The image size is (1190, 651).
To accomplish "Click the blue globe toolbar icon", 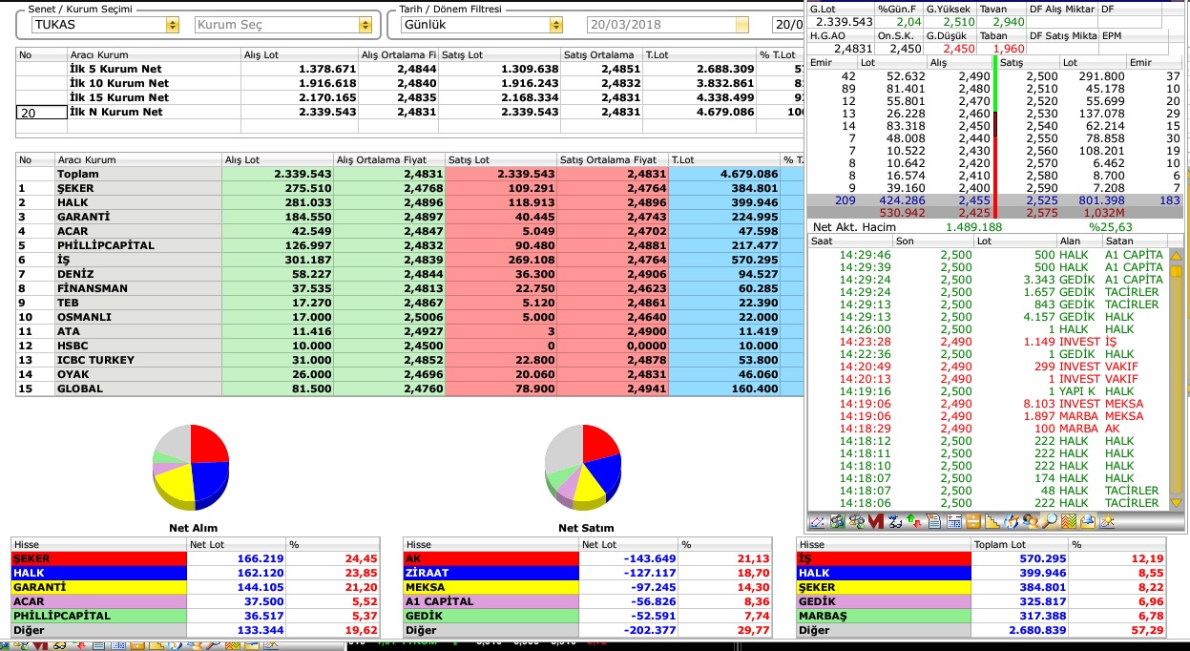I will point(1012,521).
